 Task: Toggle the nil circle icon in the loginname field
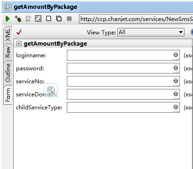(x=176, y=55)
